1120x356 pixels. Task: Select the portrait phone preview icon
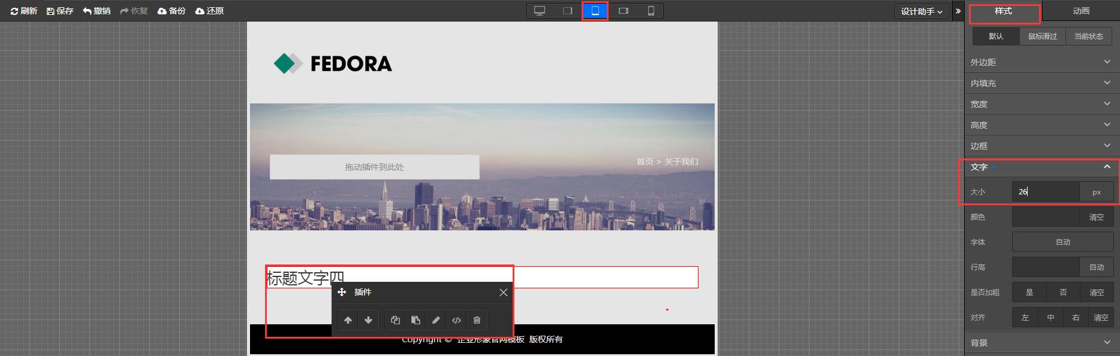point(651,11)
